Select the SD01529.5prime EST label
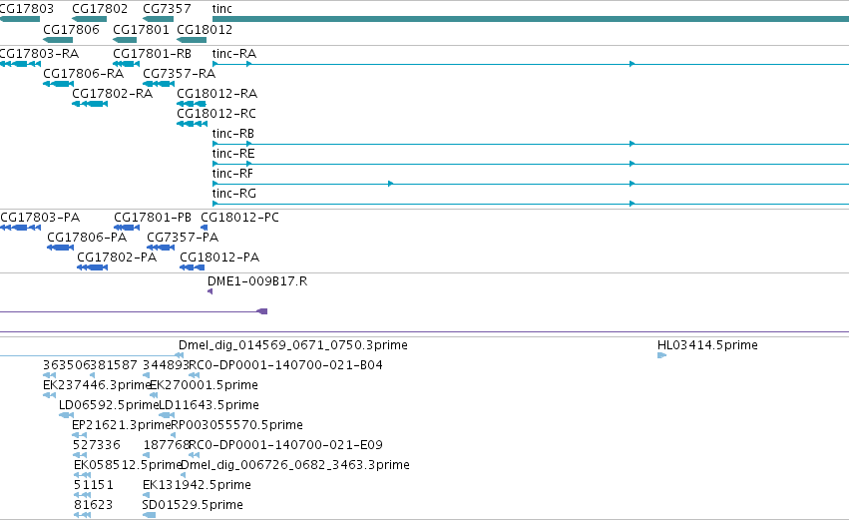Image resolution: width=849 pixels, height=520 pixels. (193, 505)
